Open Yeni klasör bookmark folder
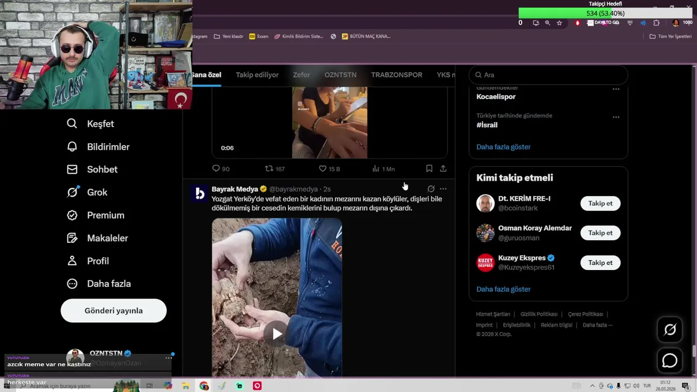697x392 pixels. pyautogui.click(x=228, y=36)
